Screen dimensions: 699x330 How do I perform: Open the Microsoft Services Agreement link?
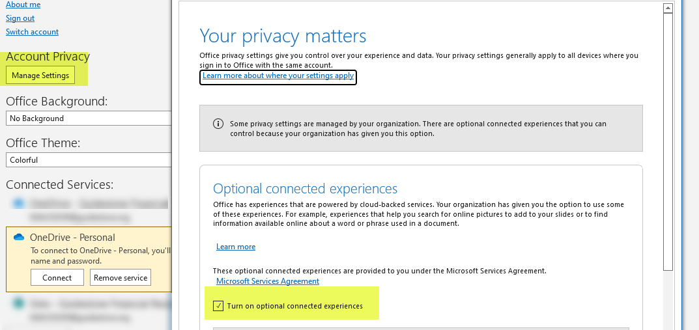click(268, 281)
